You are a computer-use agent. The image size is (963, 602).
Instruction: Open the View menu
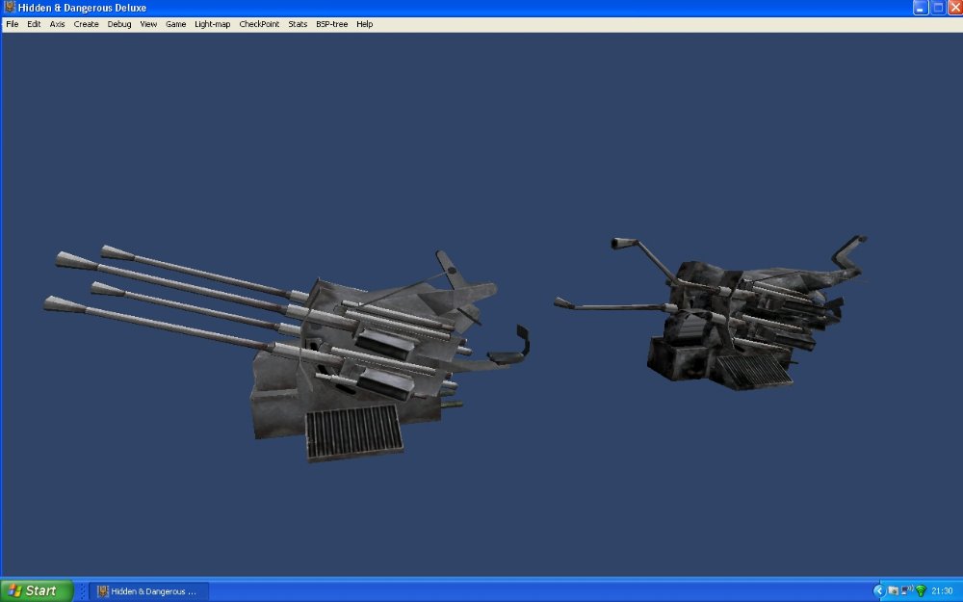(x=148, y=24)
